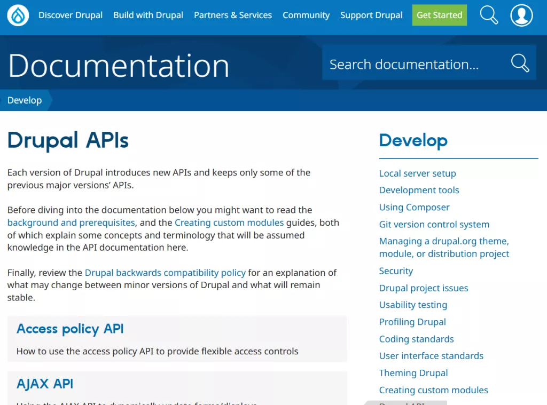The width and height of the screenshot is (547, 405).
Task: Open Partners & Services menu
Action: point(232,15)
